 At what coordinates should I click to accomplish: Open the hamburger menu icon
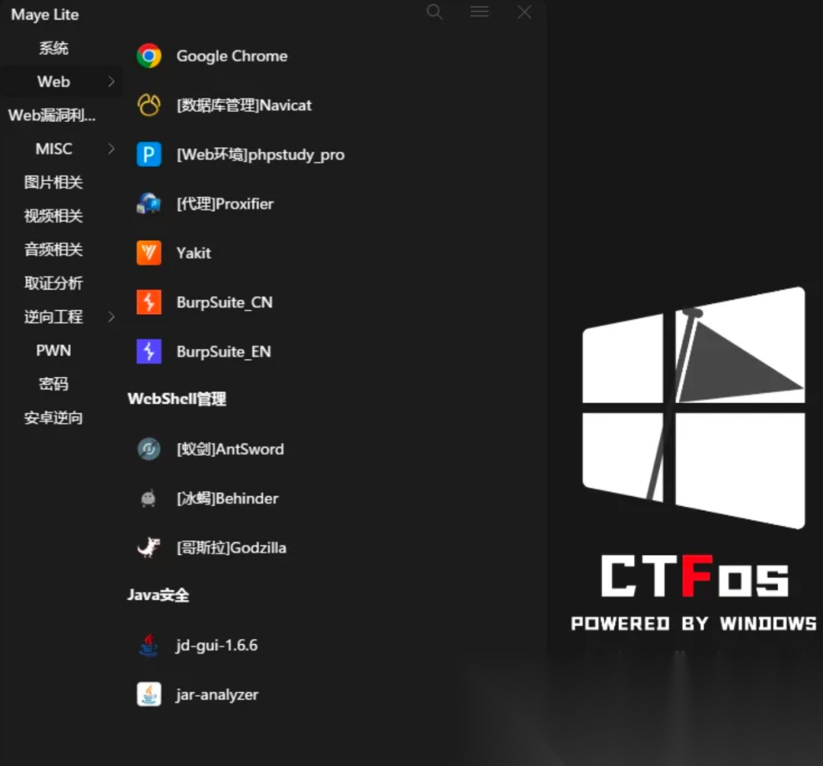pyautogui.click(x=480, y=11)
